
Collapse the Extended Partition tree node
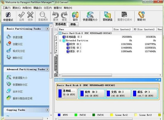click(x=60, y=40)
